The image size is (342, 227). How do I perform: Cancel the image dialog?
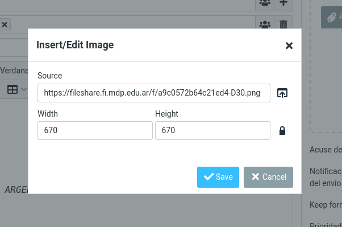pos(268,177)
